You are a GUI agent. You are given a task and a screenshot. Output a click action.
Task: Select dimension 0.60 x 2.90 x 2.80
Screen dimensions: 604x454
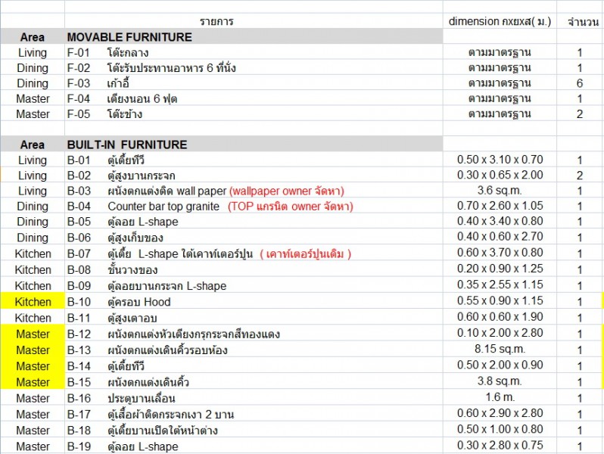500,414
